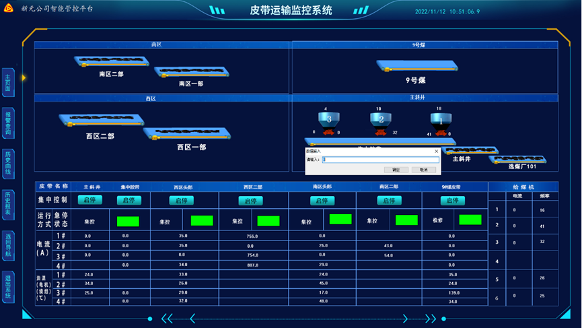This screenshot has height=328, width=582.
Task: Click the company logo at top left
Action: coord(9,8)
